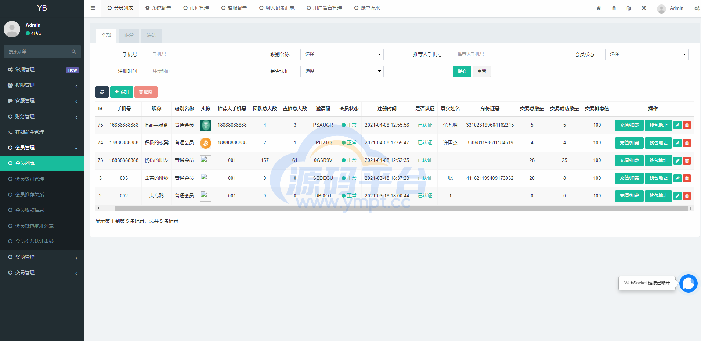Delete member 13888888888 with red trash icon

click(x=687, y=143)
